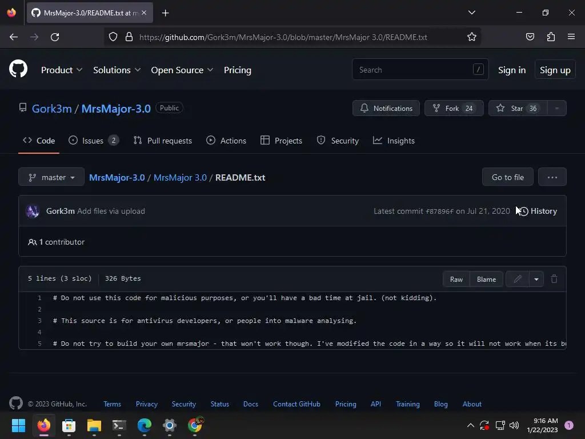This screenshot has width=585, height=439.
Task: Switch to the Security repository tab
Action: 338,141
